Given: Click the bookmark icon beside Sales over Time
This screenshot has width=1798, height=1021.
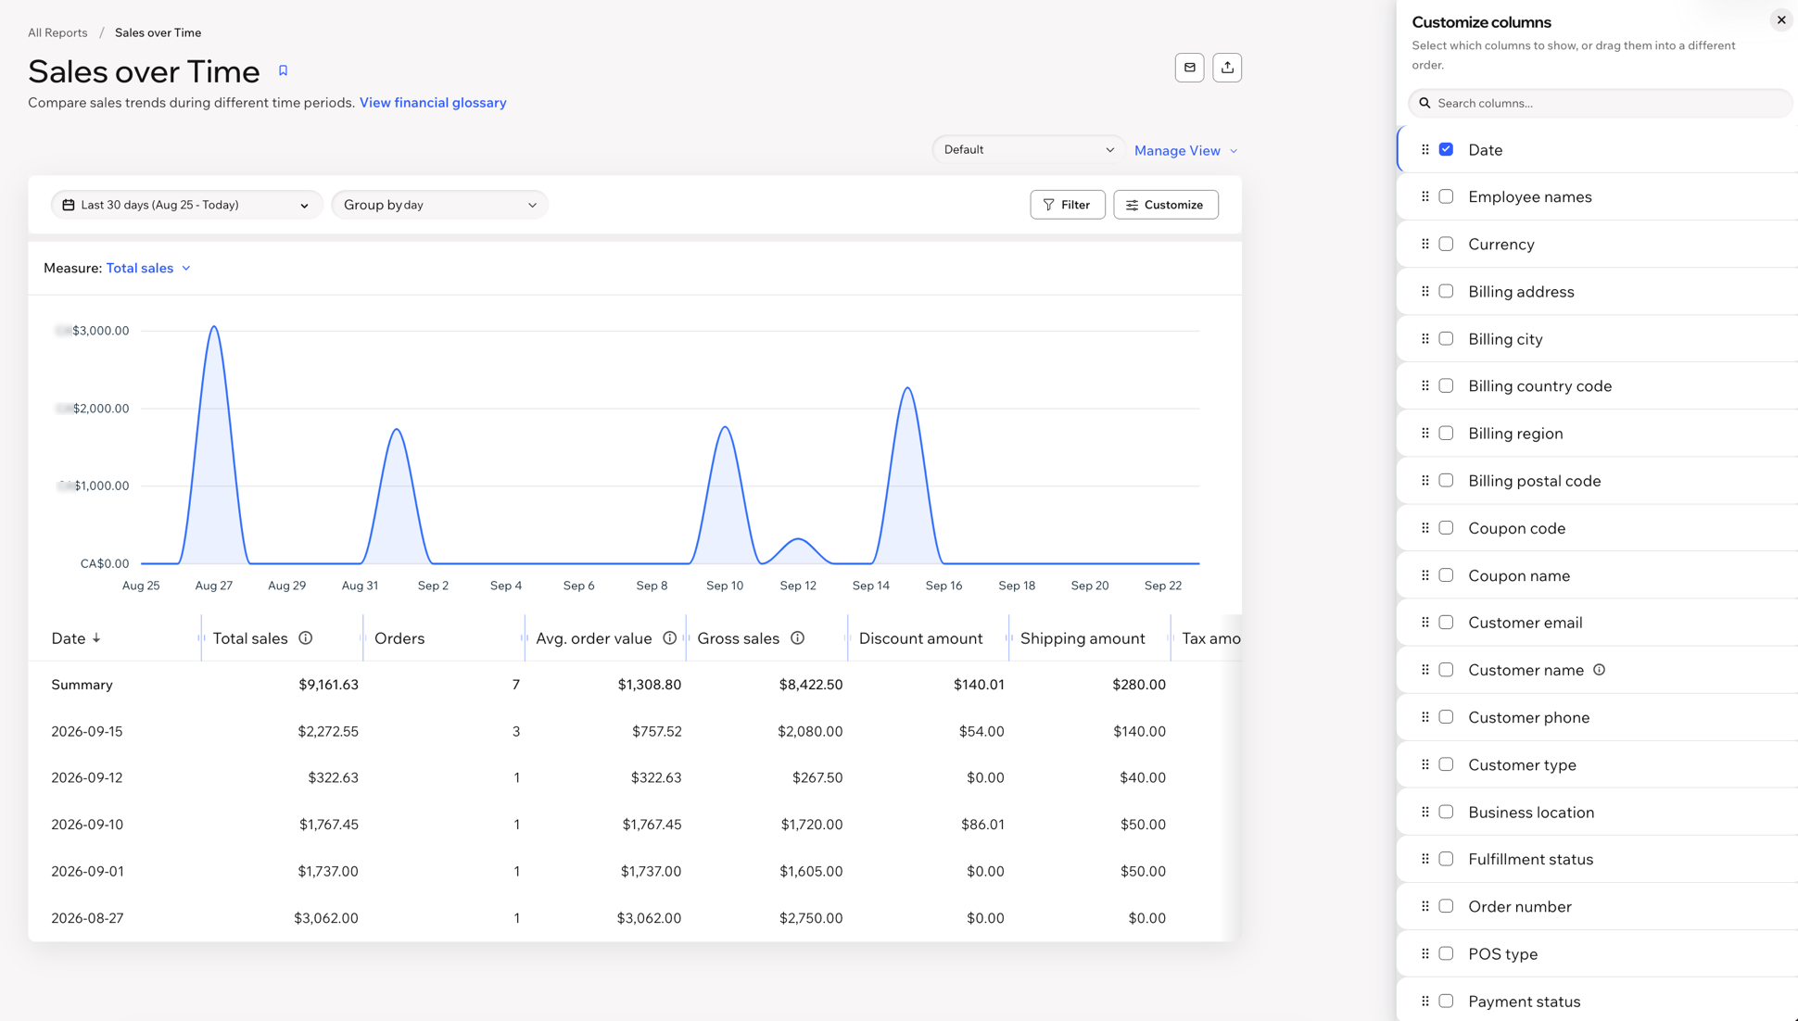Looking at the screenshot, I should (284, 70).
